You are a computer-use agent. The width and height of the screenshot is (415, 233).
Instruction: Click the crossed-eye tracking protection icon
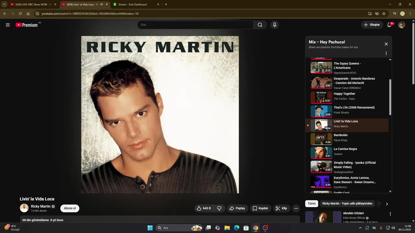click(377, 14)
